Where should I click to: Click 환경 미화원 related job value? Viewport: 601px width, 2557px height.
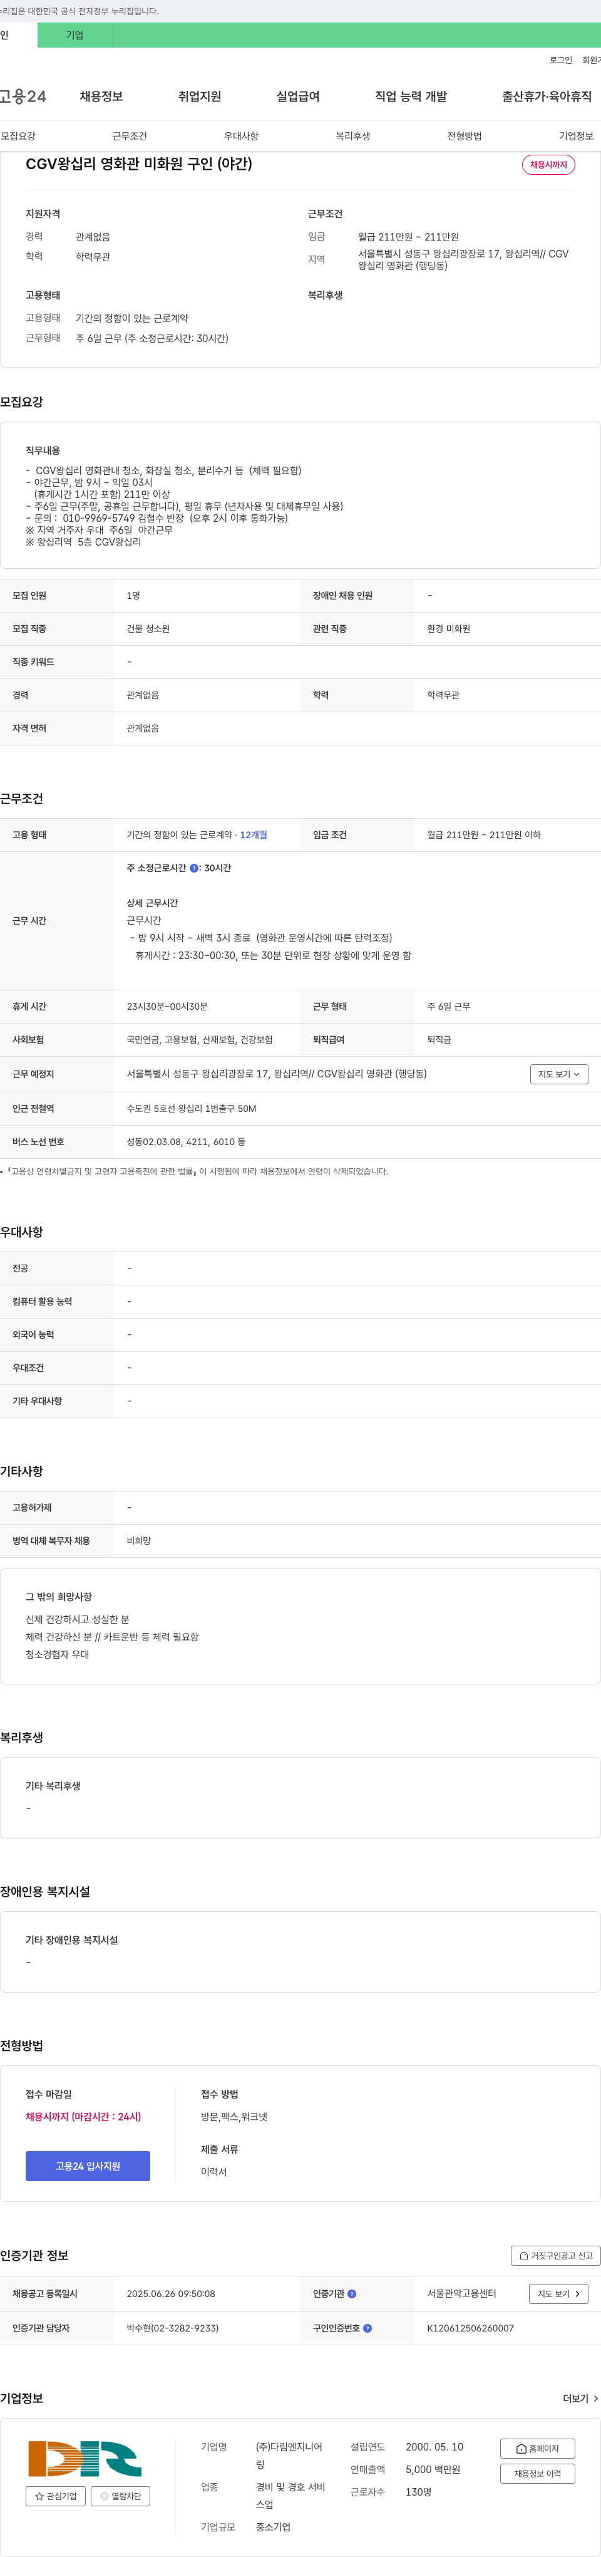click(448, 630)
